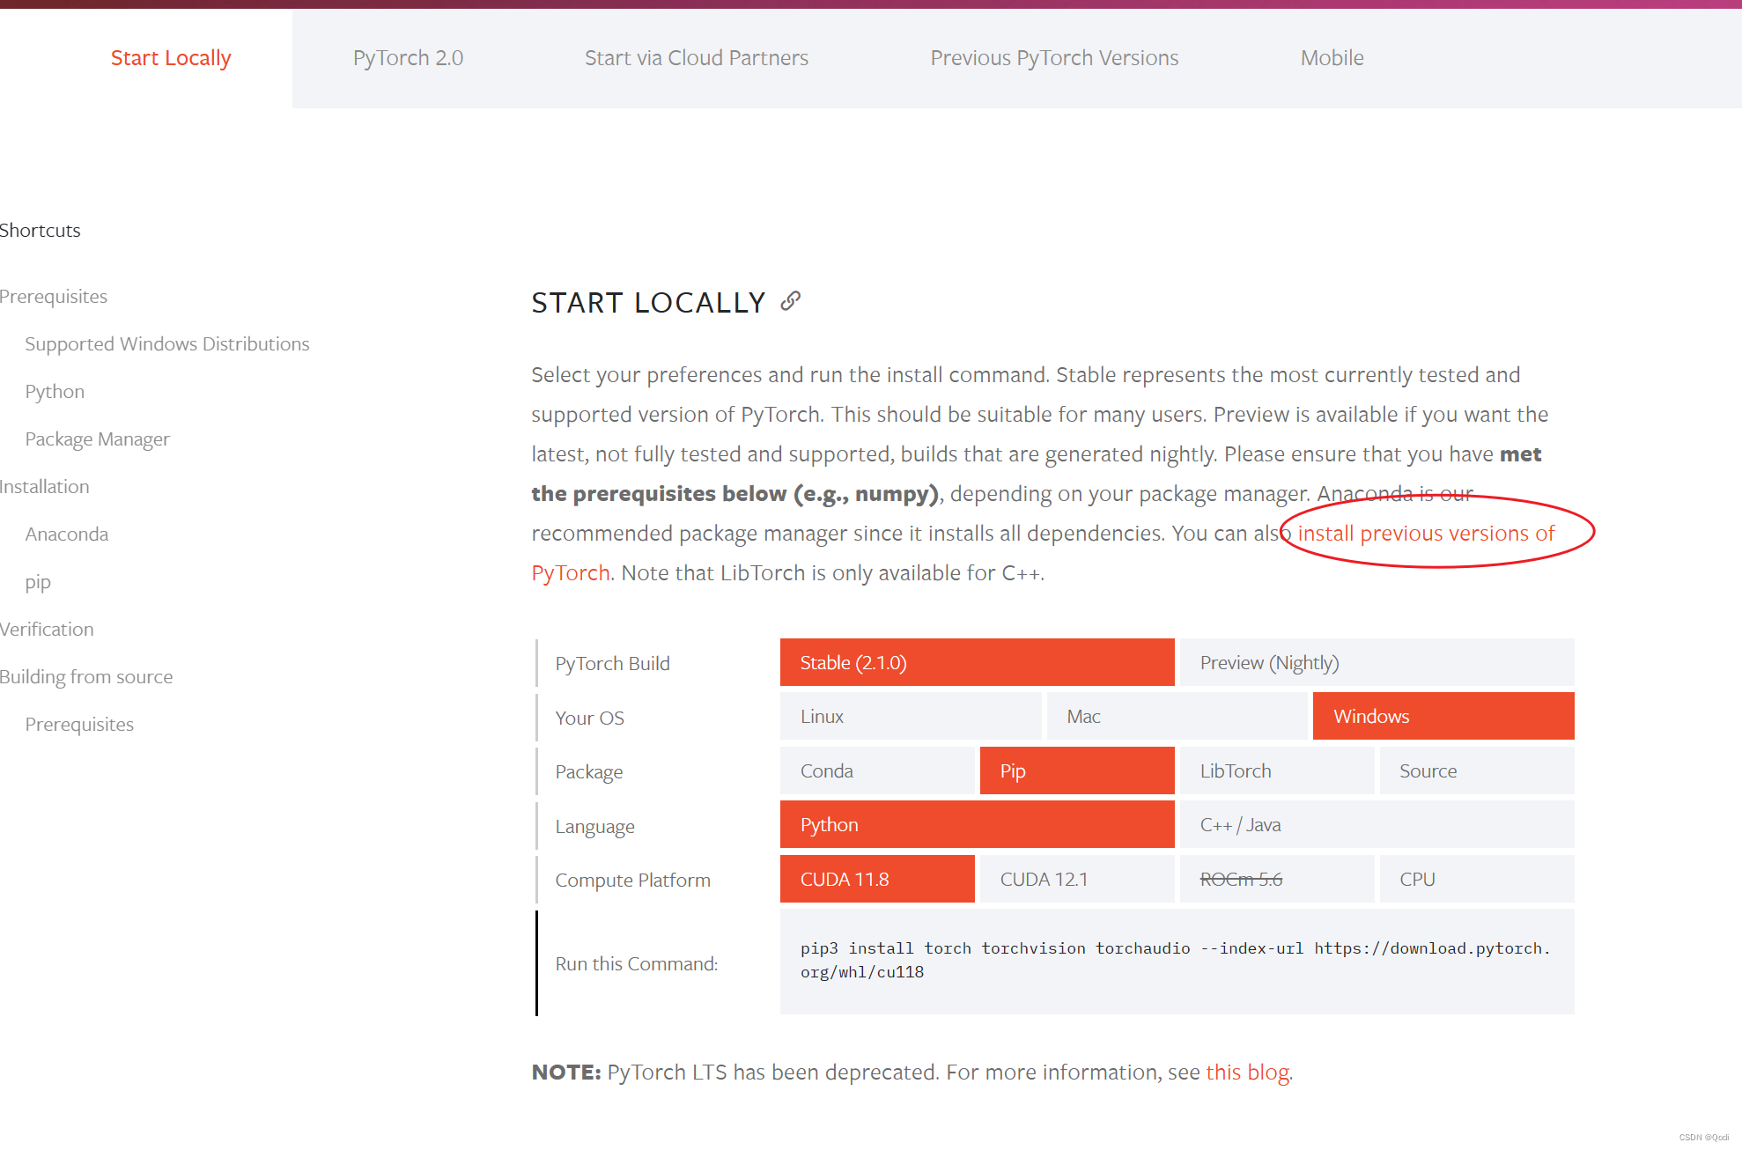Navigate to Building from source shortcut

(x=86, y=676)
